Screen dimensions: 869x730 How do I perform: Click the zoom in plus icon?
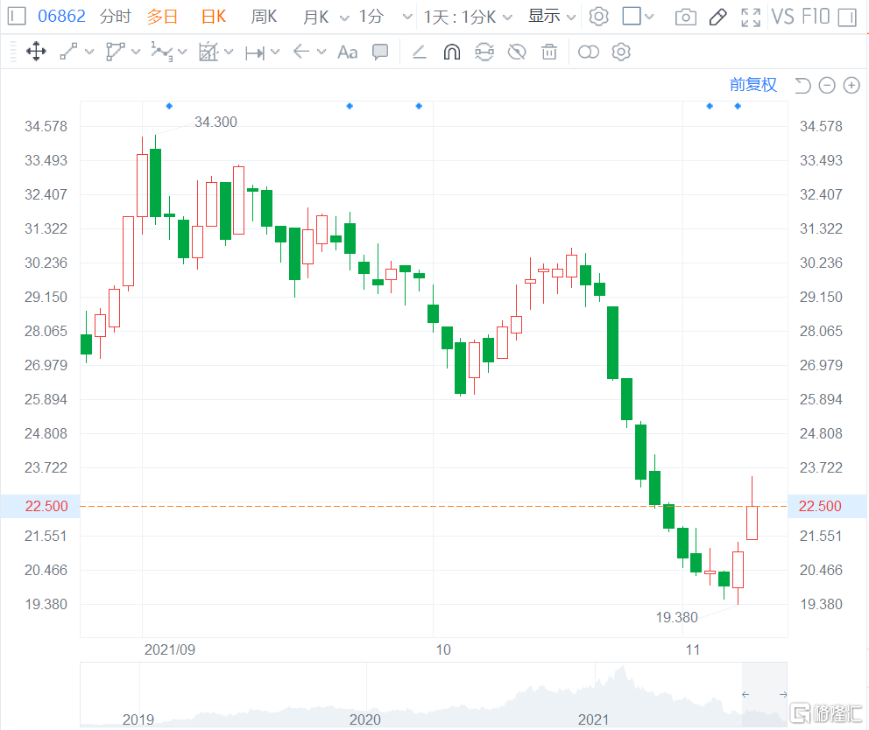point(851,85)
